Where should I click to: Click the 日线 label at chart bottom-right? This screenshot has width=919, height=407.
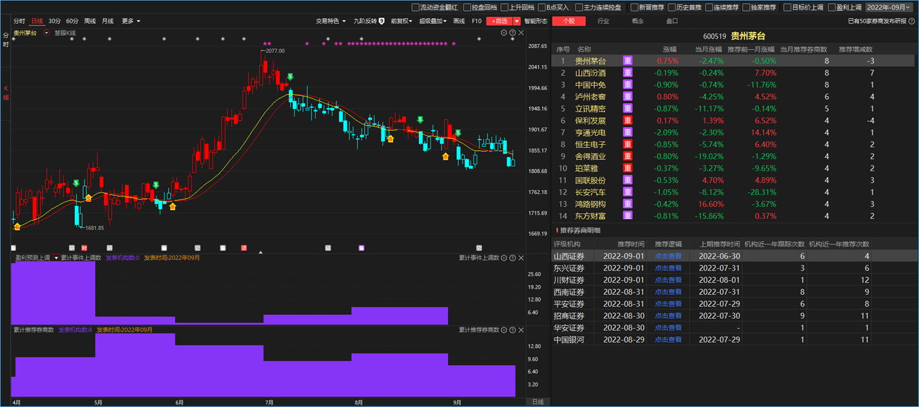(x=537, y=402)
